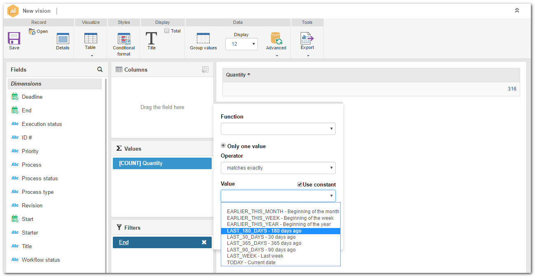The width and height of the screenshot is (535, 277).
Task: Expand the Export dropdown arrow
Action: pos(308,55)
